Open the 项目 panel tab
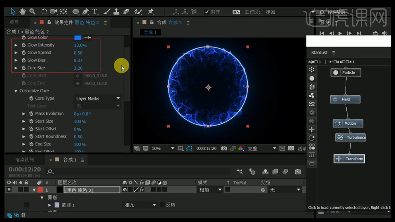 click(14, 23)
